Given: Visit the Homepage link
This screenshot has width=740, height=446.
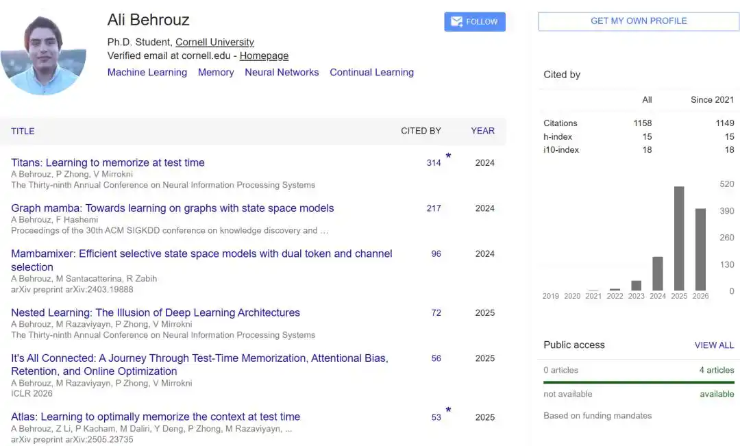Looking at the screenshot, I should coord(264,55).
